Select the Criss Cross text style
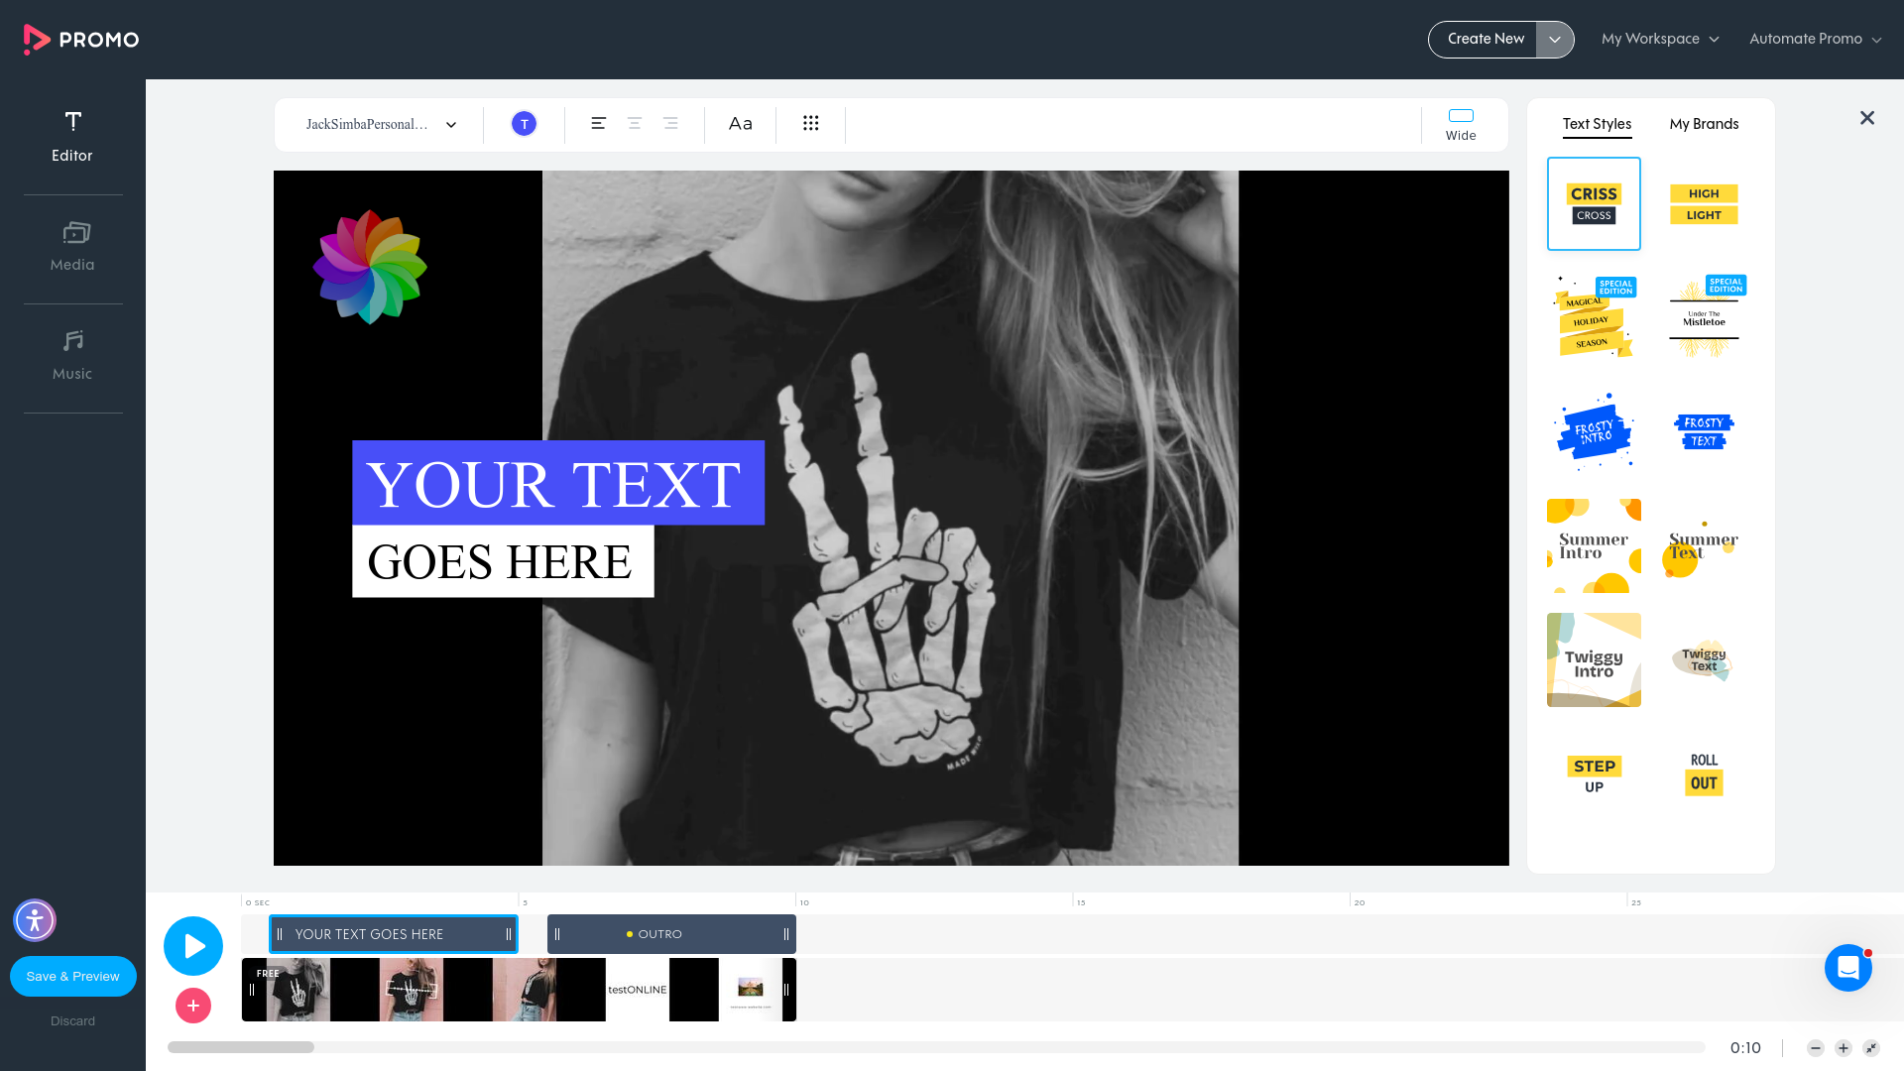Viewport: 1904px width, 1071px height. [1594, 203]
